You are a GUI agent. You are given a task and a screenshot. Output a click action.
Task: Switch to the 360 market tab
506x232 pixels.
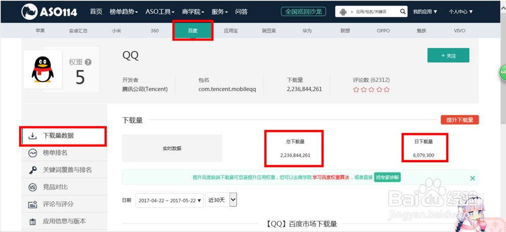[154, 31]
